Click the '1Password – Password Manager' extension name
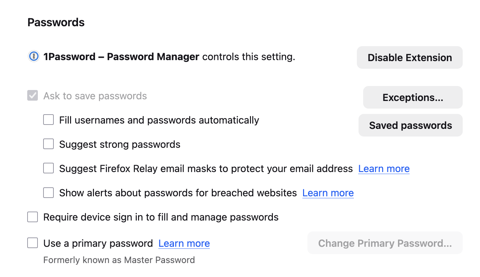 (121, 57)
